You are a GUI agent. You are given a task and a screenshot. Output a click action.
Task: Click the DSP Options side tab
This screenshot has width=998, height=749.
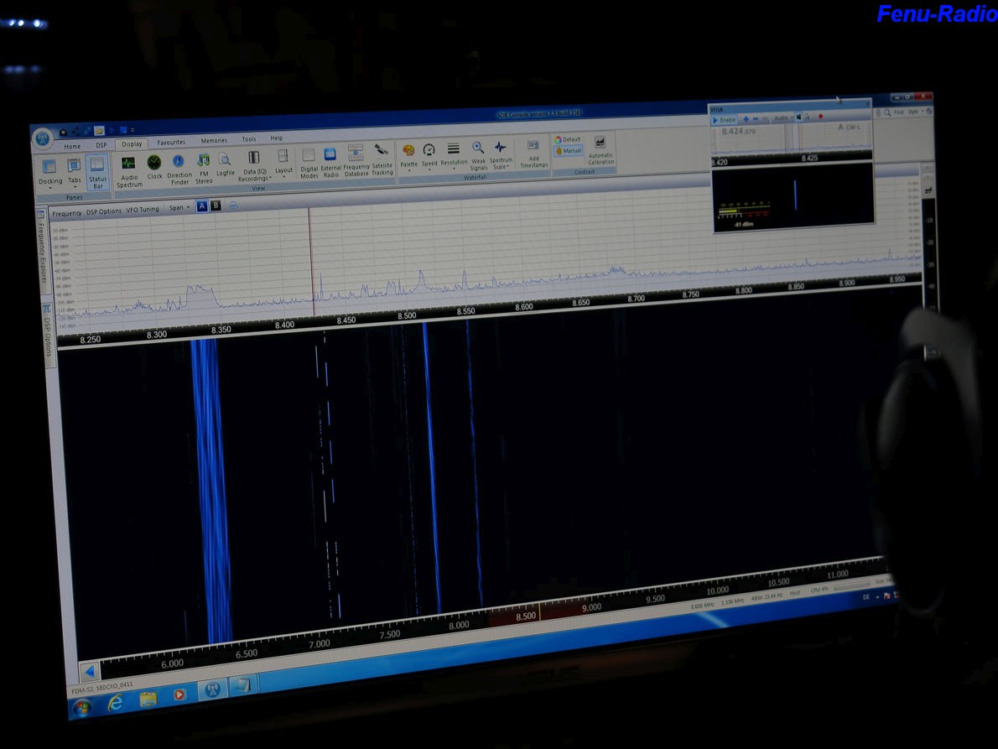48,337
